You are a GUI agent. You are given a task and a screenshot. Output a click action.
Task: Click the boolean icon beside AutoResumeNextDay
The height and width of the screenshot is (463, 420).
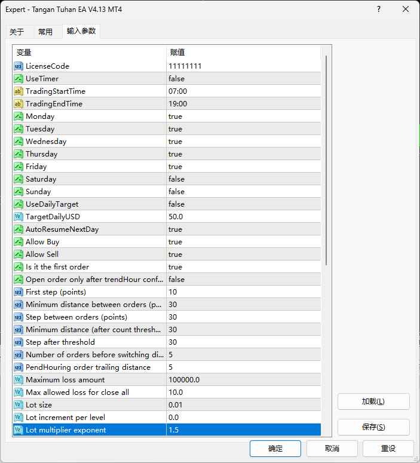click(x=19, y=229)
